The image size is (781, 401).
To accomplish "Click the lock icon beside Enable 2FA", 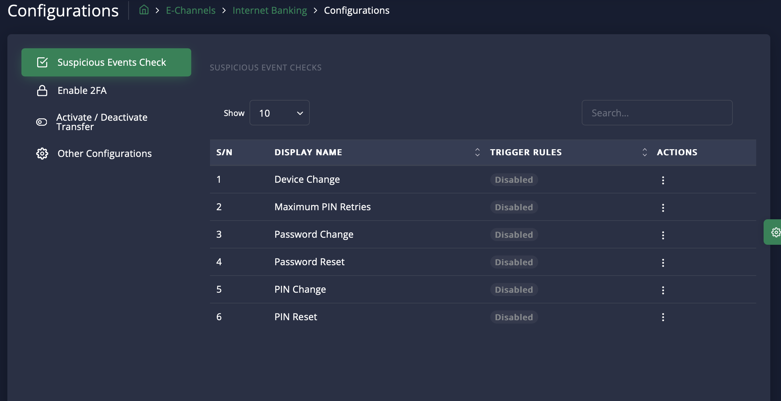I will pyautogui.click(x=42, y=91).
